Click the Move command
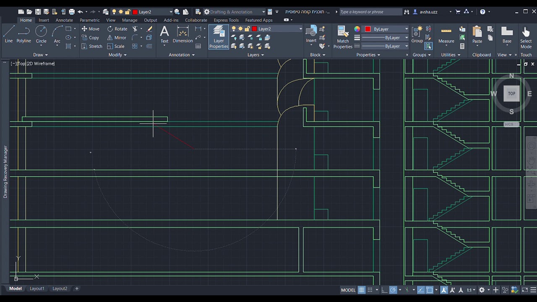 tap(90, 29)
